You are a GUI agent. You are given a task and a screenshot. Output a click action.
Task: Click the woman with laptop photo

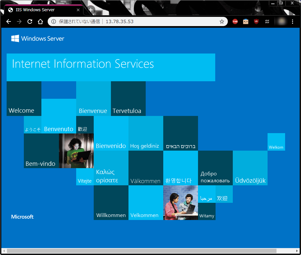76,151
